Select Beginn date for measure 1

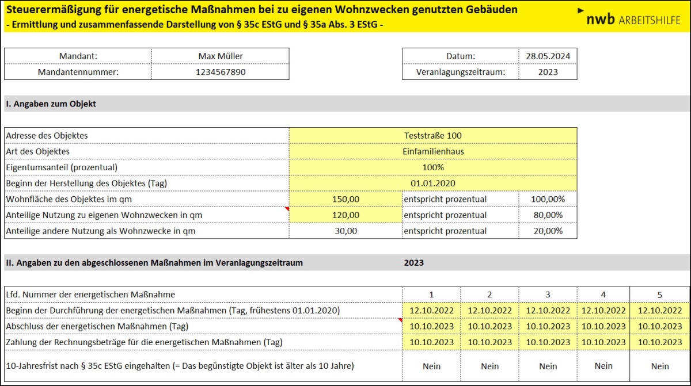pos(431,310)
